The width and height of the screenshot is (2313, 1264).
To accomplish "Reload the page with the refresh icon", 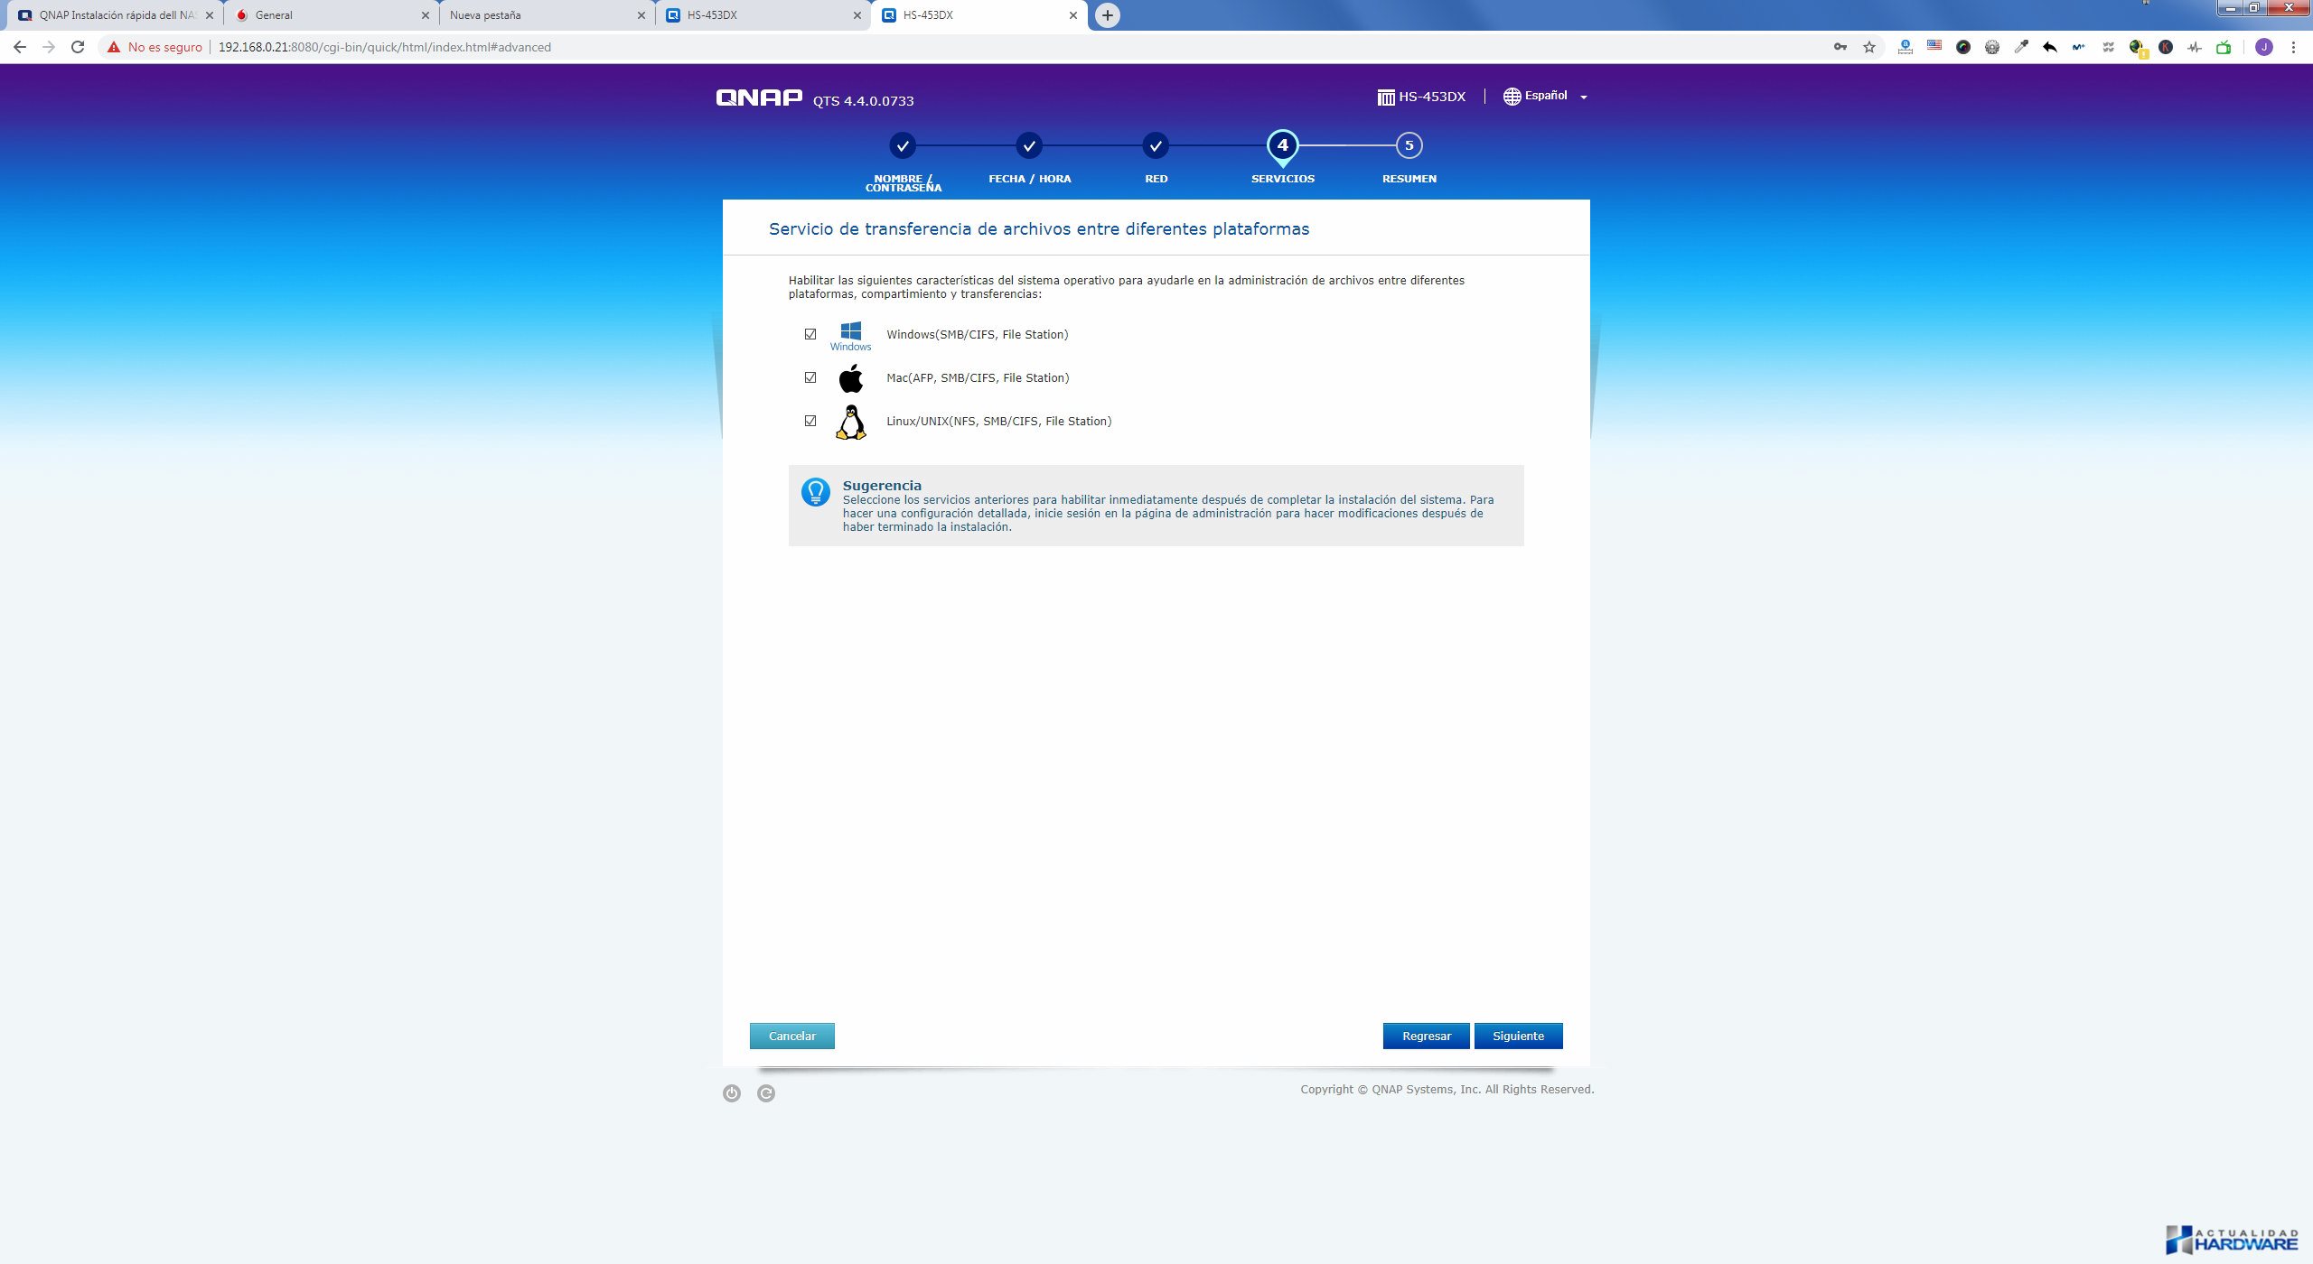I will coord(78,47).
